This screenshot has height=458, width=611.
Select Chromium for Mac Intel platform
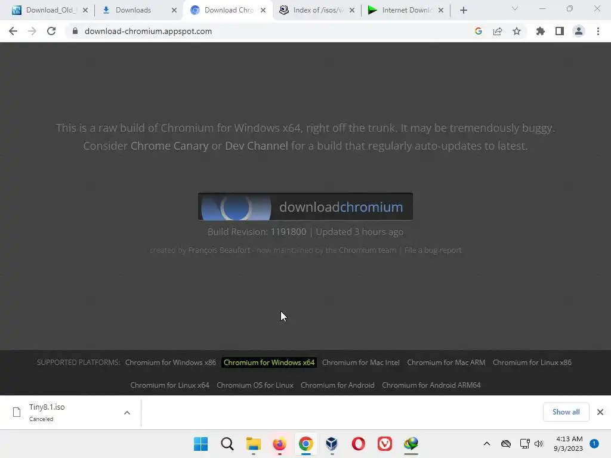coord(360,362)
